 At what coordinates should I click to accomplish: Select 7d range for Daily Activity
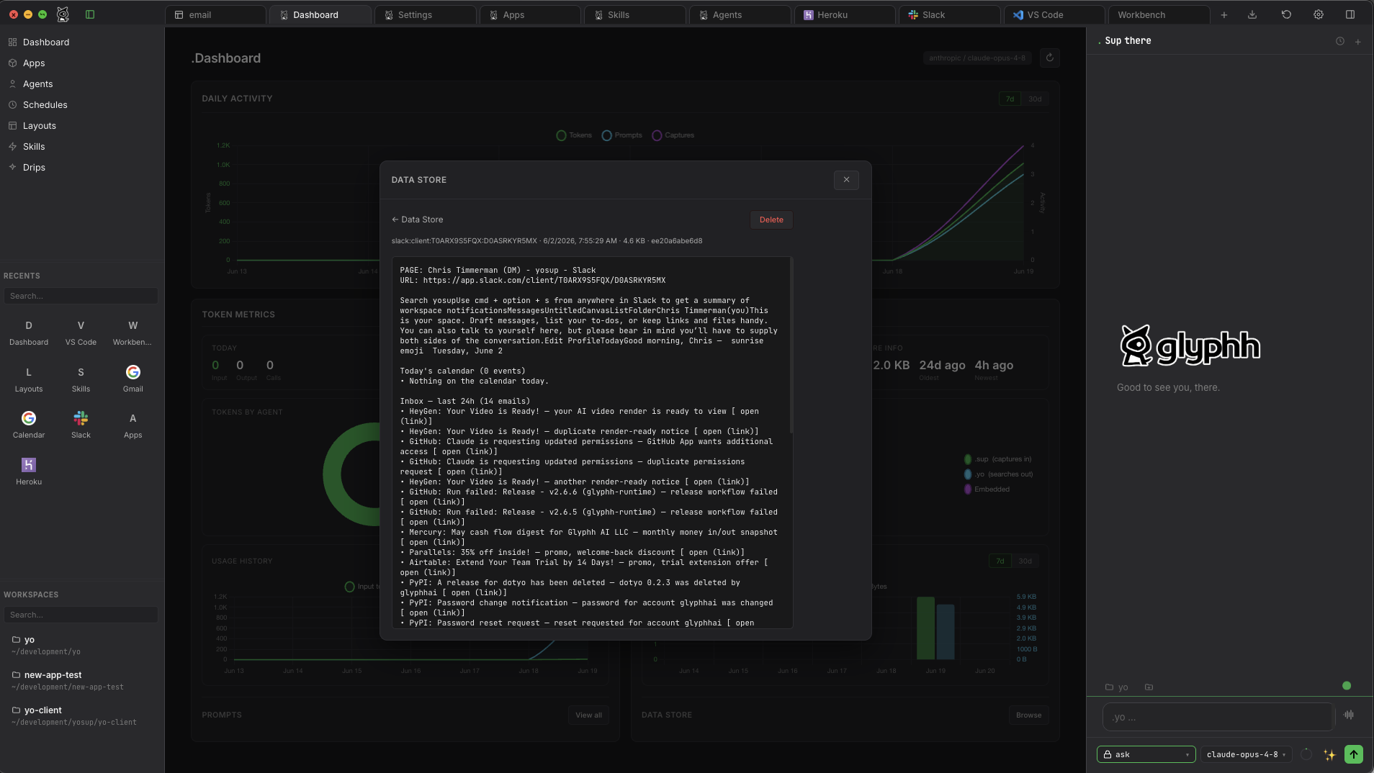pos(1010,99)
